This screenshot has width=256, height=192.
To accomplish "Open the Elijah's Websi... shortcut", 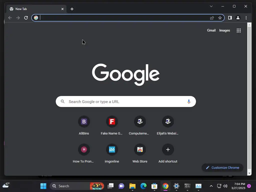I will click(168, 125).
